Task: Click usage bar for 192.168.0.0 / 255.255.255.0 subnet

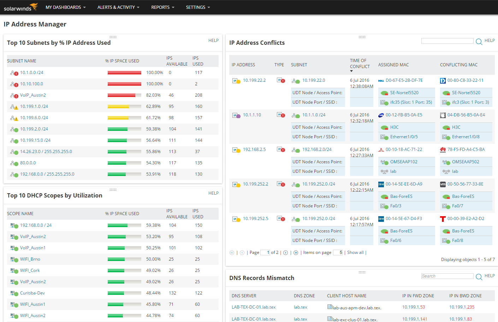Action: tap(124, 174)
